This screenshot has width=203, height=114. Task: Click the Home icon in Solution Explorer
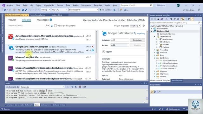coord(158,19)
